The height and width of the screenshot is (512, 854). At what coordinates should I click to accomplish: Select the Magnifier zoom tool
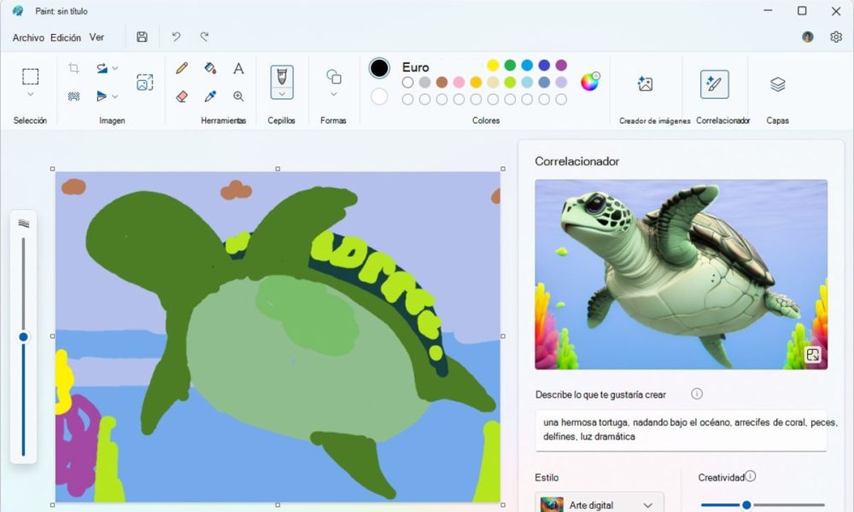[238, 96]
